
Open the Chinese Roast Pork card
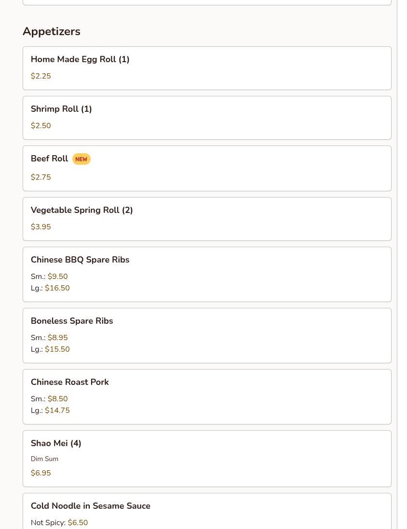[207, 397]
